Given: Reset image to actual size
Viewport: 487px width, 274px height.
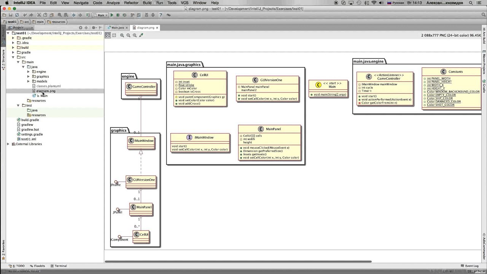Looking at the screenshot, I should click(135, 35).
